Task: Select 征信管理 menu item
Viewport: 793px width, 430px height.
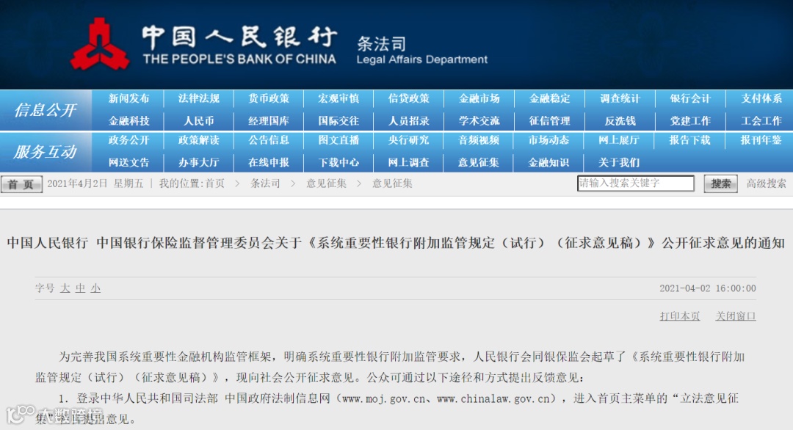Action: point(549,121)
